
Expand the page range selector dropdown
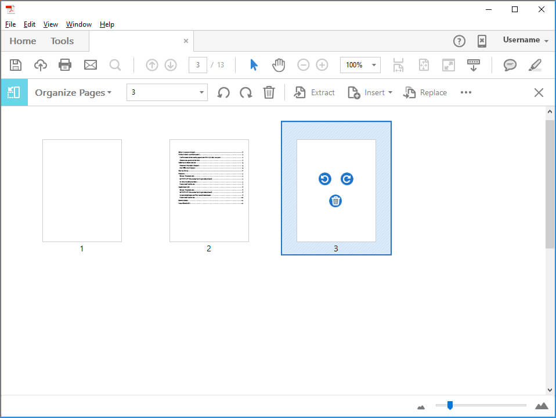(201, 92)
